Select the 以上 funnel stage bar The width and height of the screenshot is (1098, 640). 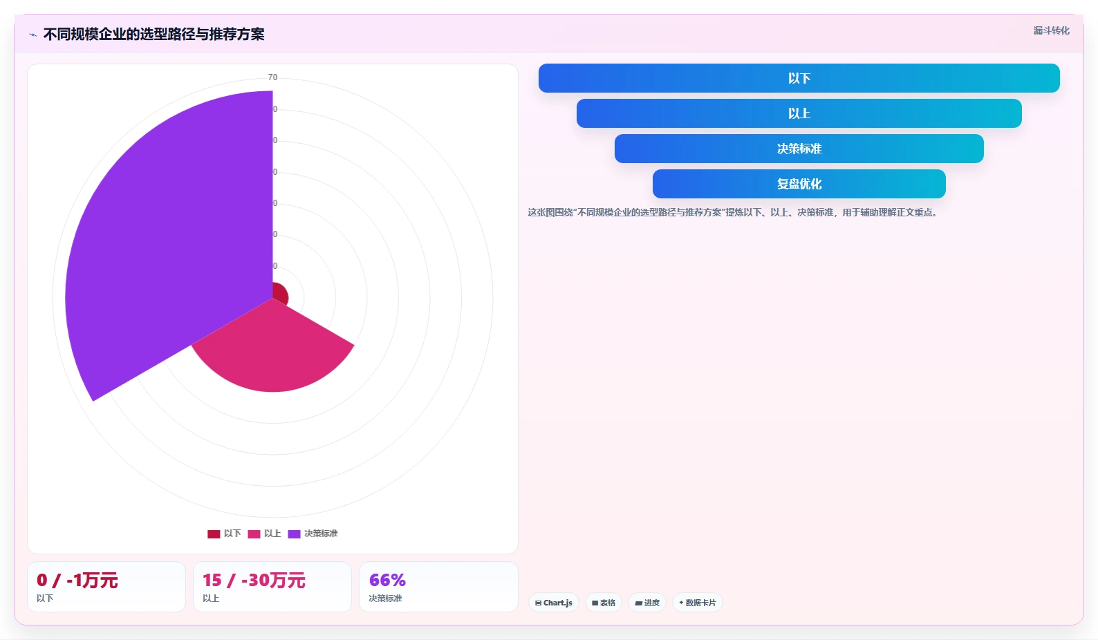(799, 113)
